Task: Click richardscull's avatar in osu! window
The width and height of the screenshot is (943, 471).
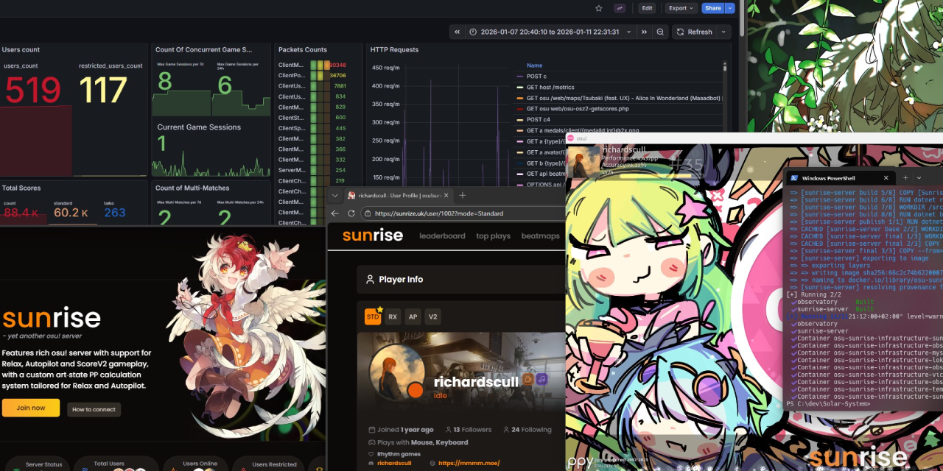Action: click(x=583, y=162)
